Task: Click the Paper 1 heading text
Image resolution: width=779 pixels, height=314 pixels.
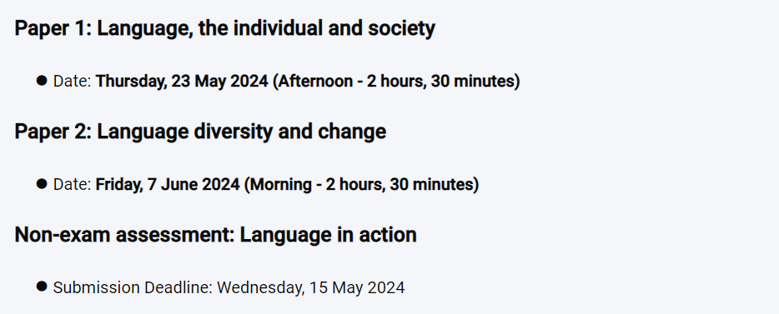Action: point(224,29)
